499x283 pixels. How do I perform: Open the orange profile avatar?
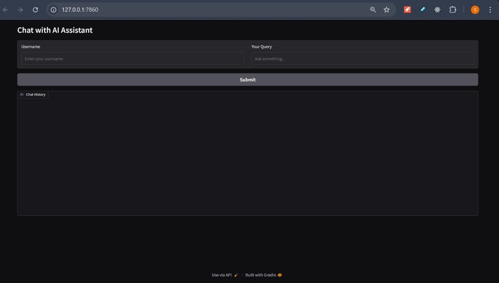coord(475,10)
